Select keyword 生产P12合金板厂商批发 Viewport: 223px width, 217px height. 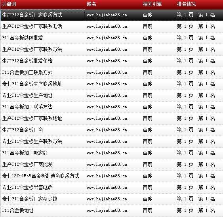(27, 164)
